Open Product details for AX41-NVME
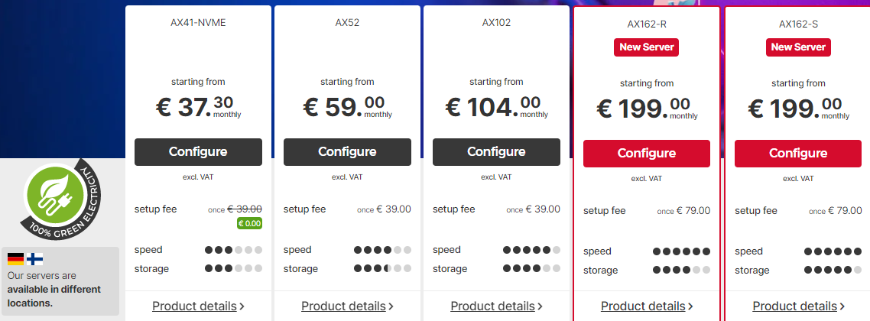The image size is (870, 321). point(198,306)
